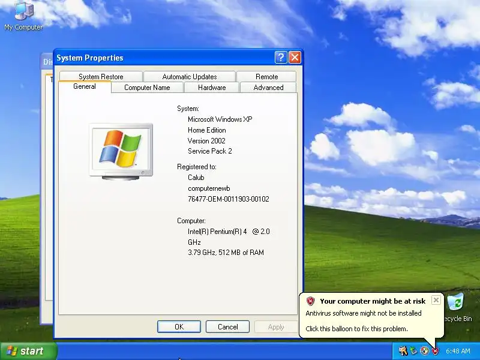Click the 'System:' label
The width and height of the screenshot is (480, 360).
click(x=188, y=109)
